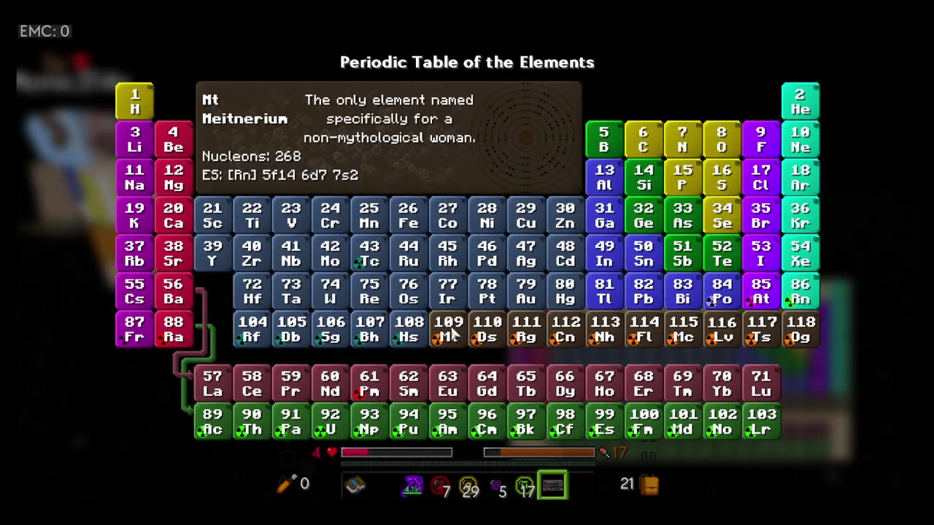This screenshot has width=934, height=525.
Task: Select the Iodine (53 I) tile
Action: [x=761, y=253]
